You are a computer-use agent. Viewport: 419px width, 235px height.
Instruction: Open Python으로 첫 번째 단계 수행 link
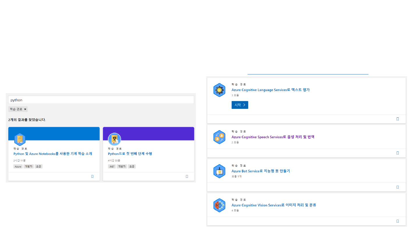tap(130, 154)
